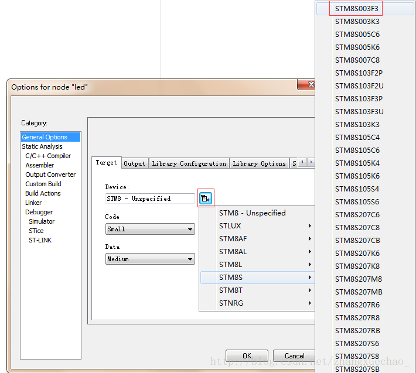
Task: Pick STM8S103K3 device from submenu
Action: coord(365,125)
